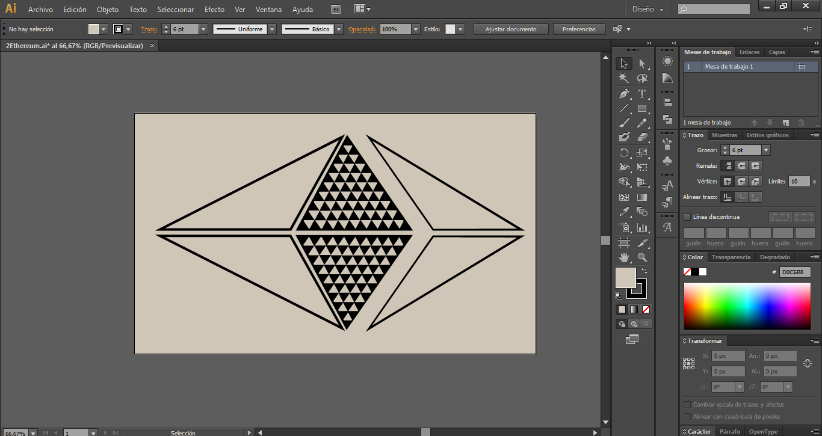Switch to the Capas tab
The image size is (822, 436).
click(x=777, y=52)
